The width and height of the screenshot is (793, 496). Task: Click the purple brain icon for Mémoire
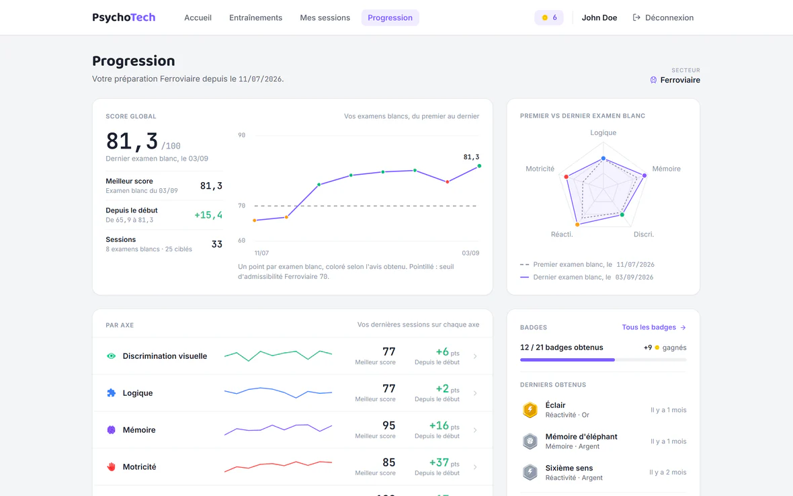tap(112, 429)
